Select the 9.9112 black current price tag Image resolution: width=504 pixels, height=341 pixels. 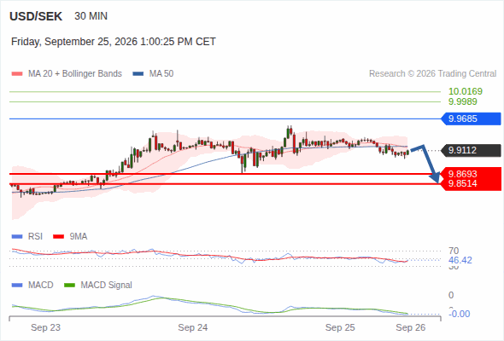coord(471,150)
